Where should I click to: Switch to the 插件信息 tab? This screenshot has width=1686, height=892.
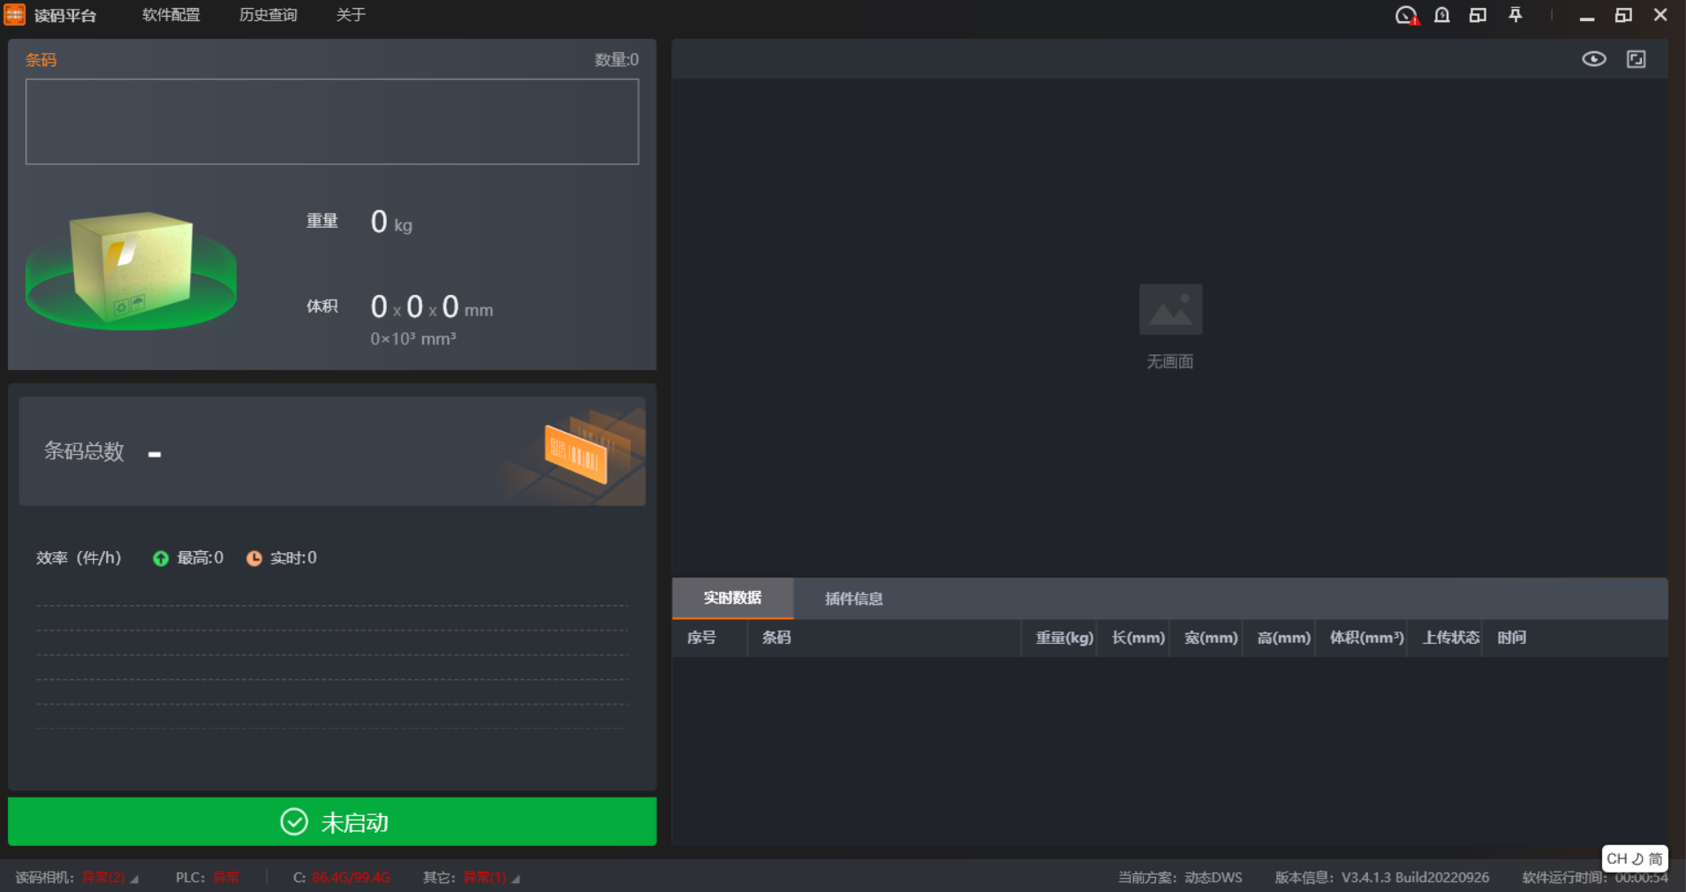tap(853, 599)
